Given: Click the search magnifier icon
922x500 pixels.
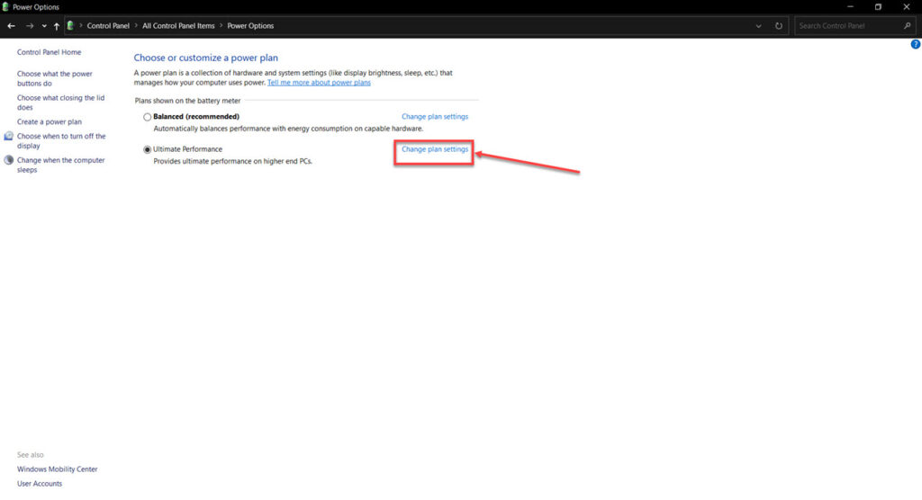Looking at the screenshot, I should (908, 26).
